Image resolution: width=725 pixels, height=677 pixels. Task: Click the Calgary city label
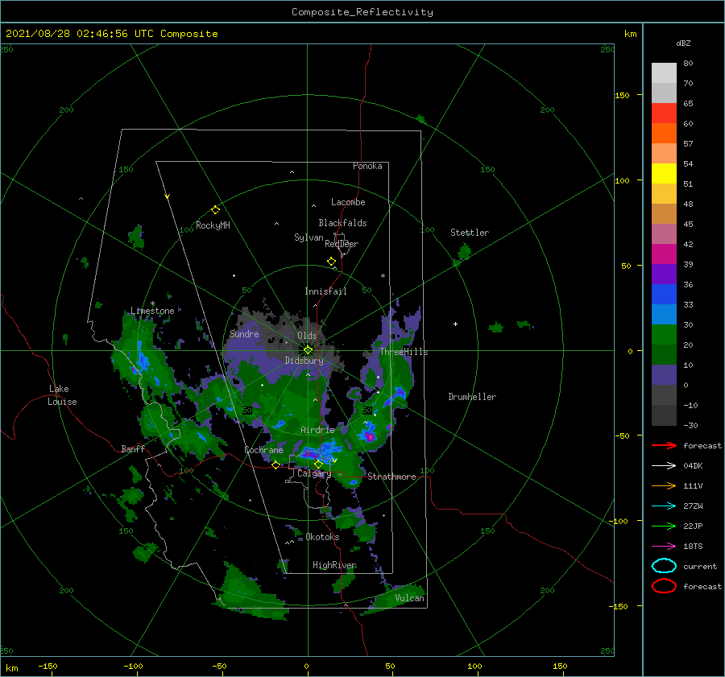314,473
